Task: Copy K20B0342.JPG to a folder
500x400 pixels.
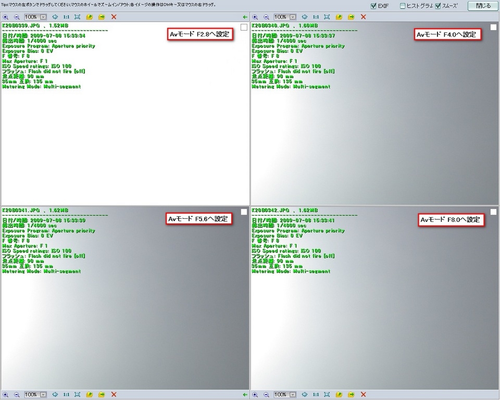Action: [x=339, y=395]
